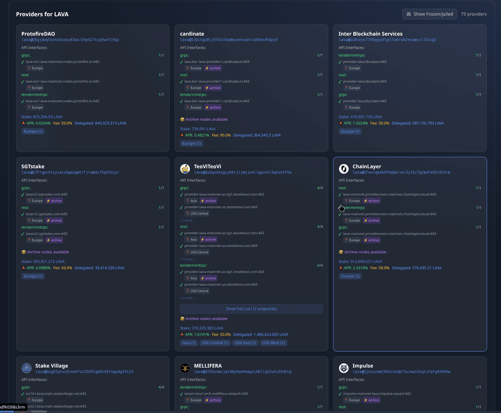
Task: Click the Stake Village avatar icon
Action: pos(26,368)
